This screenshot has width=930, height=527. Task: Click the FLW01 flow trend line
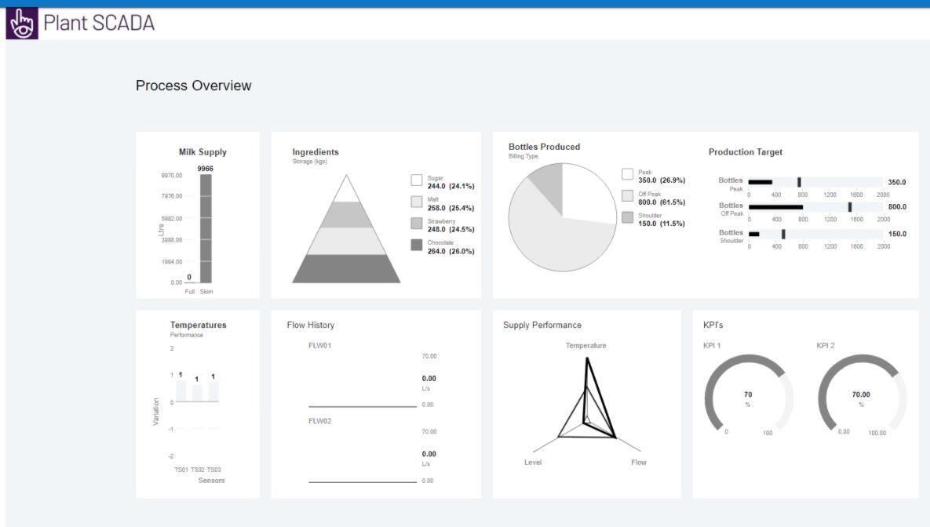[362, 406]
